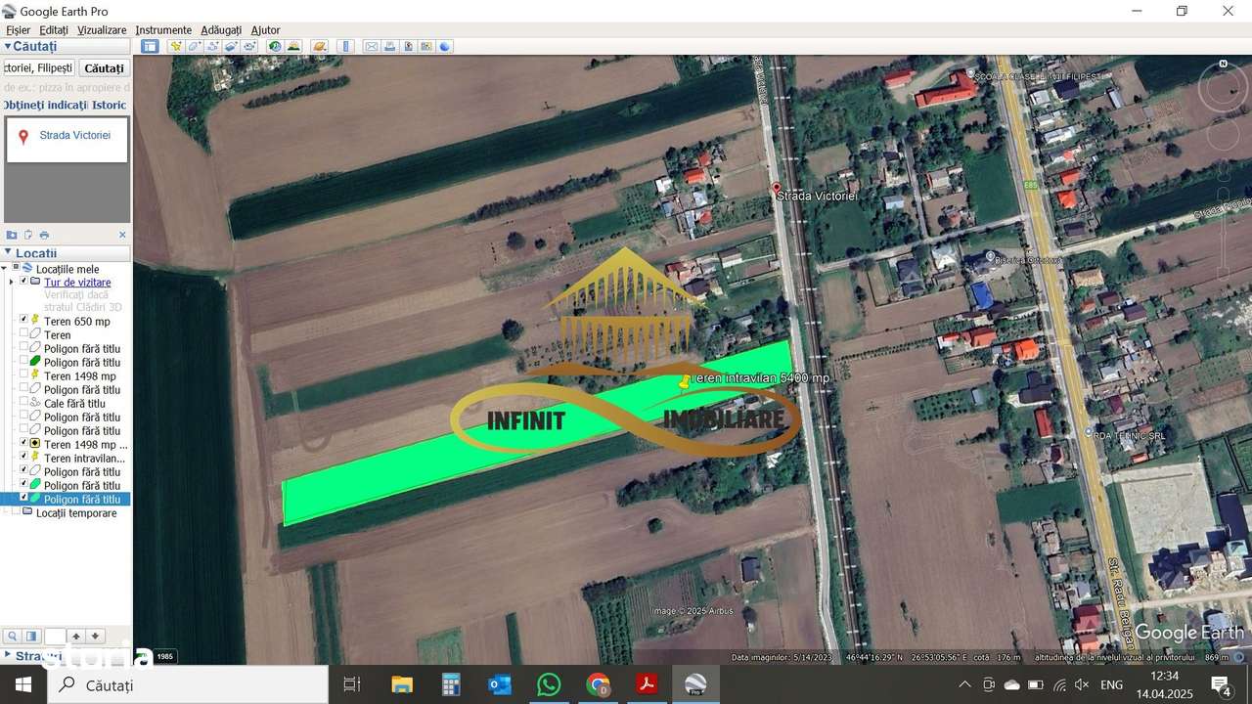Open the Instrumente menu

coord(162,29)
